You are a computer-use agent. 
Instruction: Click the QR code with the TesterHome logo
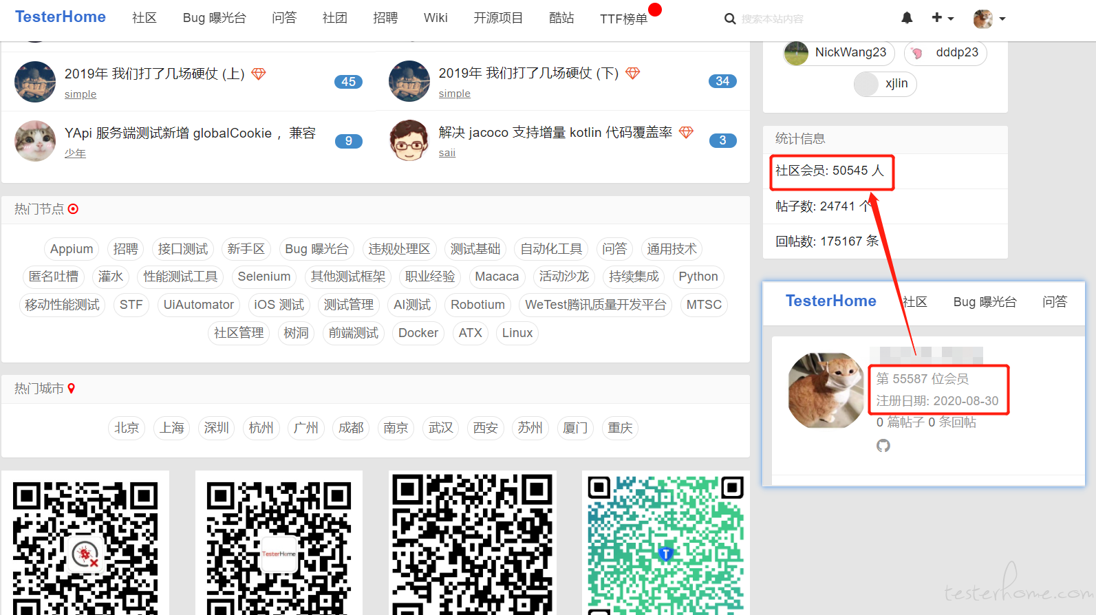coord(279,543)
